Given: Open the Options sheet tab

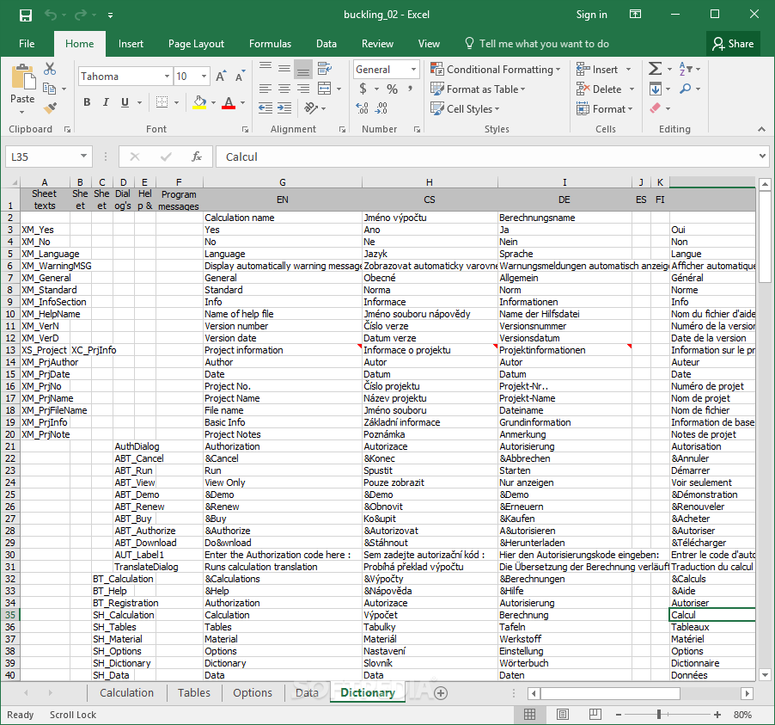Looking at the screenshot, I should [253, 693].
